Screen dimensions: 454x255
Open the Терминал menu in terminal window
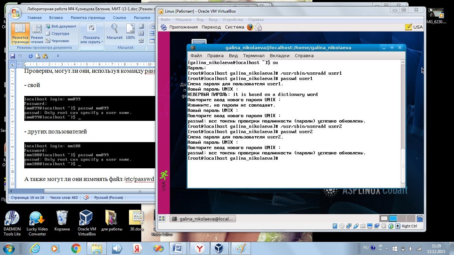pos(254,55)
